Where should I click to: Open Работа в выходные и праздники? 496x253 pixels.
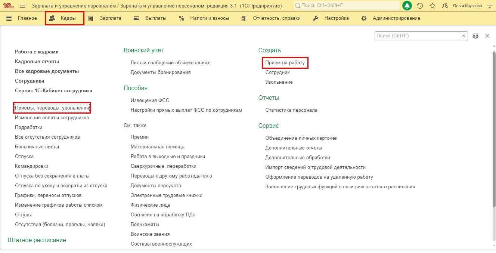[168, 157]
